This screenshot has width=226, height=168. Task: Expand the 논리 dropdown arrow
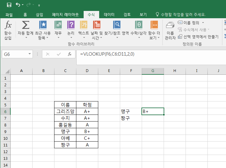click(x=71, y=38)
